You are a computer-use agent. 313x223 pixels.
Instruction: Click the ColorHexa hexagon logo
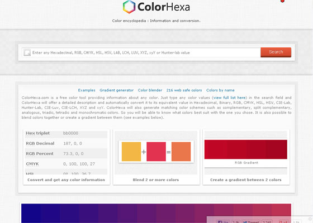[129, 7]
